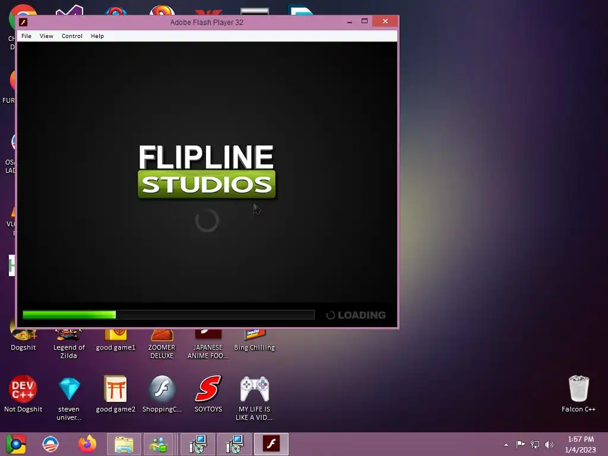Click the loading spinner in Flash Player

[207, 221]
